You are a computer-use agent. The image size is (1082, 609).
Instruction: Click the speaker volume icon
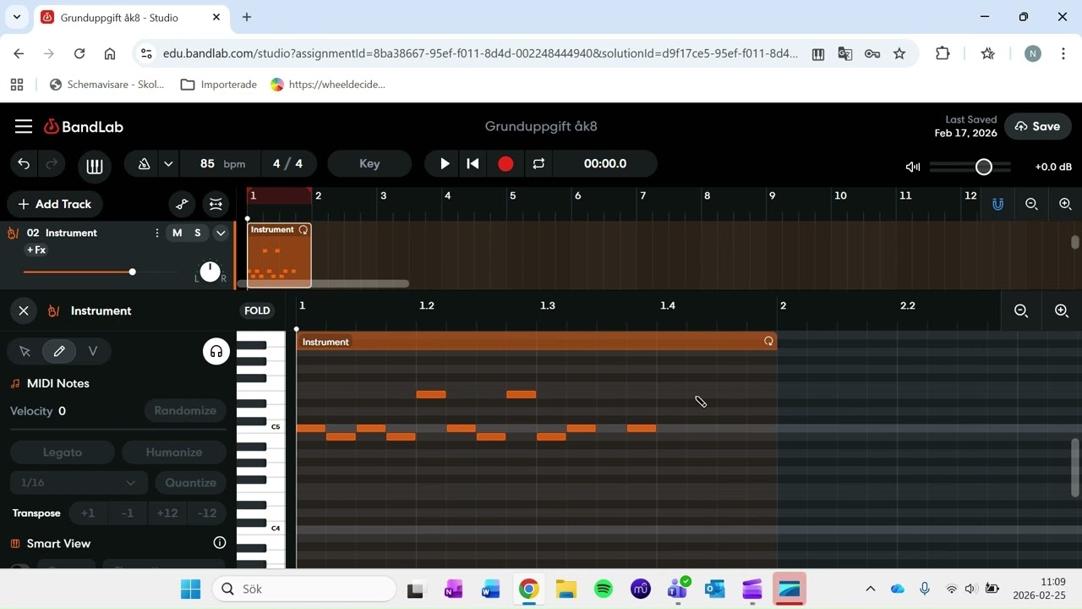pyautogui.click(x=913, y=167)
